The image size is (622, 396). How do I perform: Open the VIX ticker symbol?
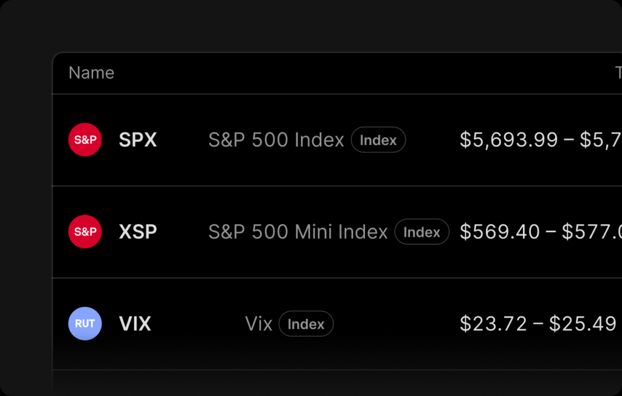click(x=135, y=324)
